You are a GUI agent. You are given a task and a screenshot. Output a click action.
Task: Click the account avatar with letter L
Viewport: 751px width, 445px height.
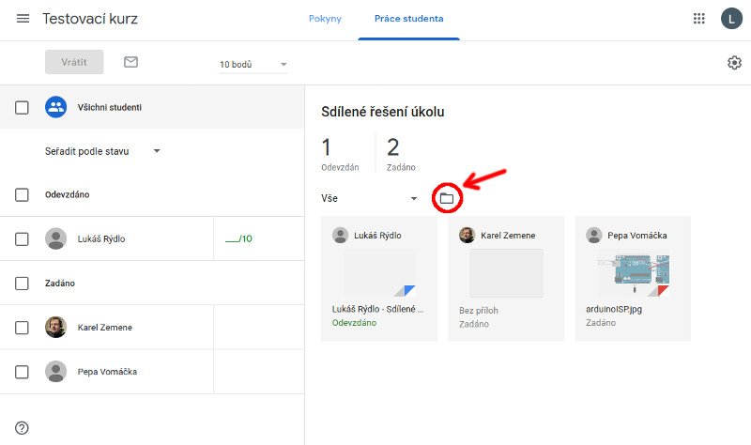point(730,19)
